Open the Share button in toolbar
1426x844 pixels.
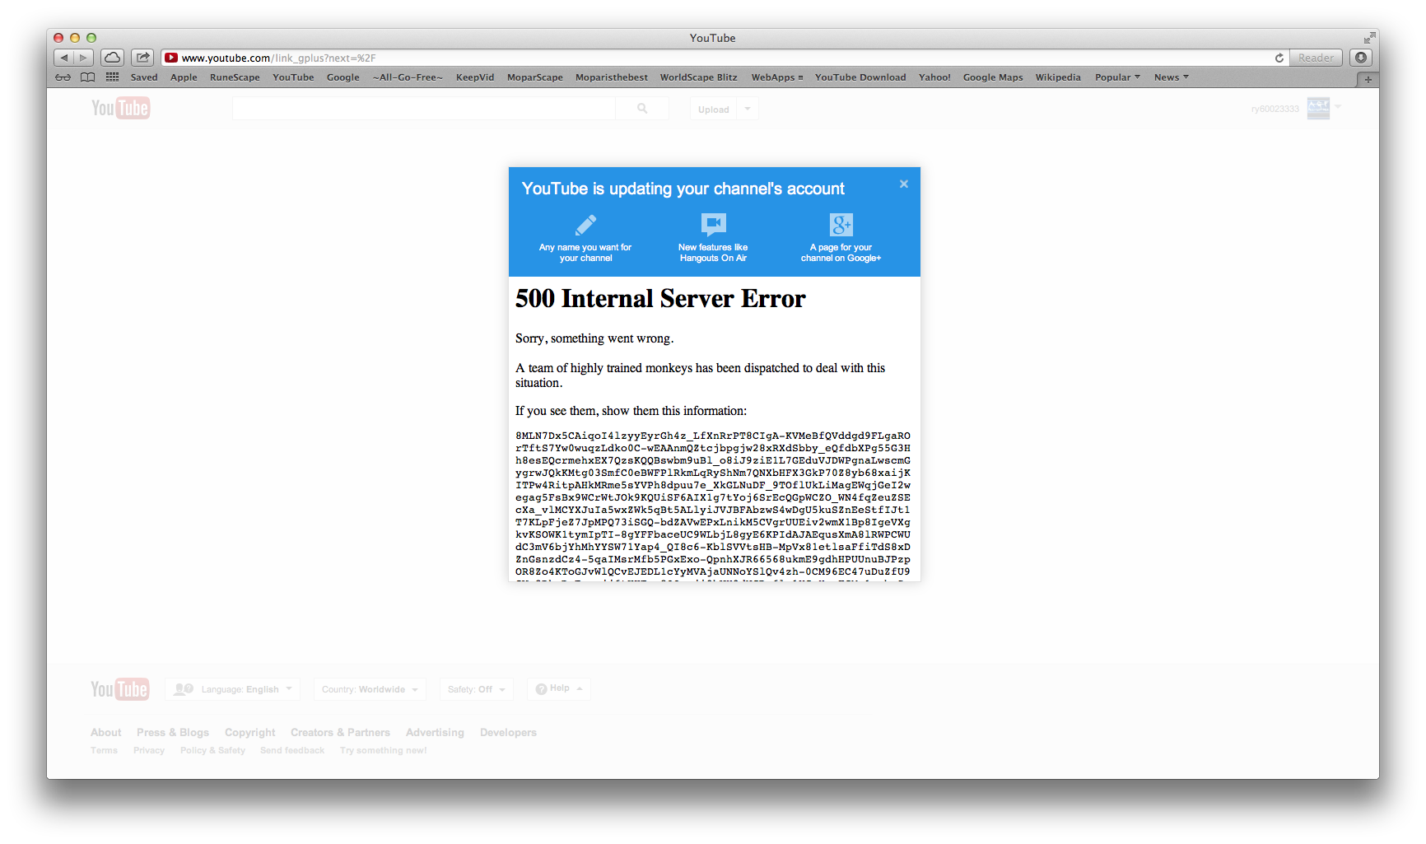142,58
